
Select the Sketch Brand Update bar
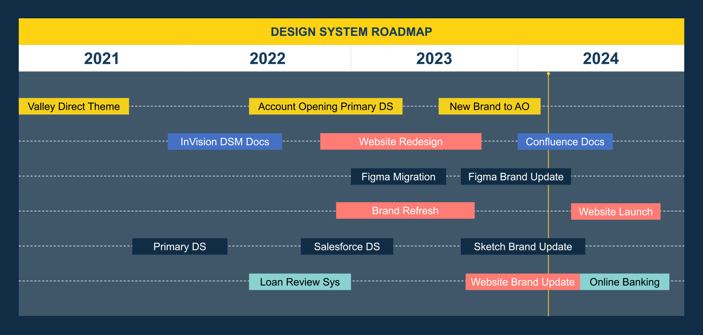(523, 247)
